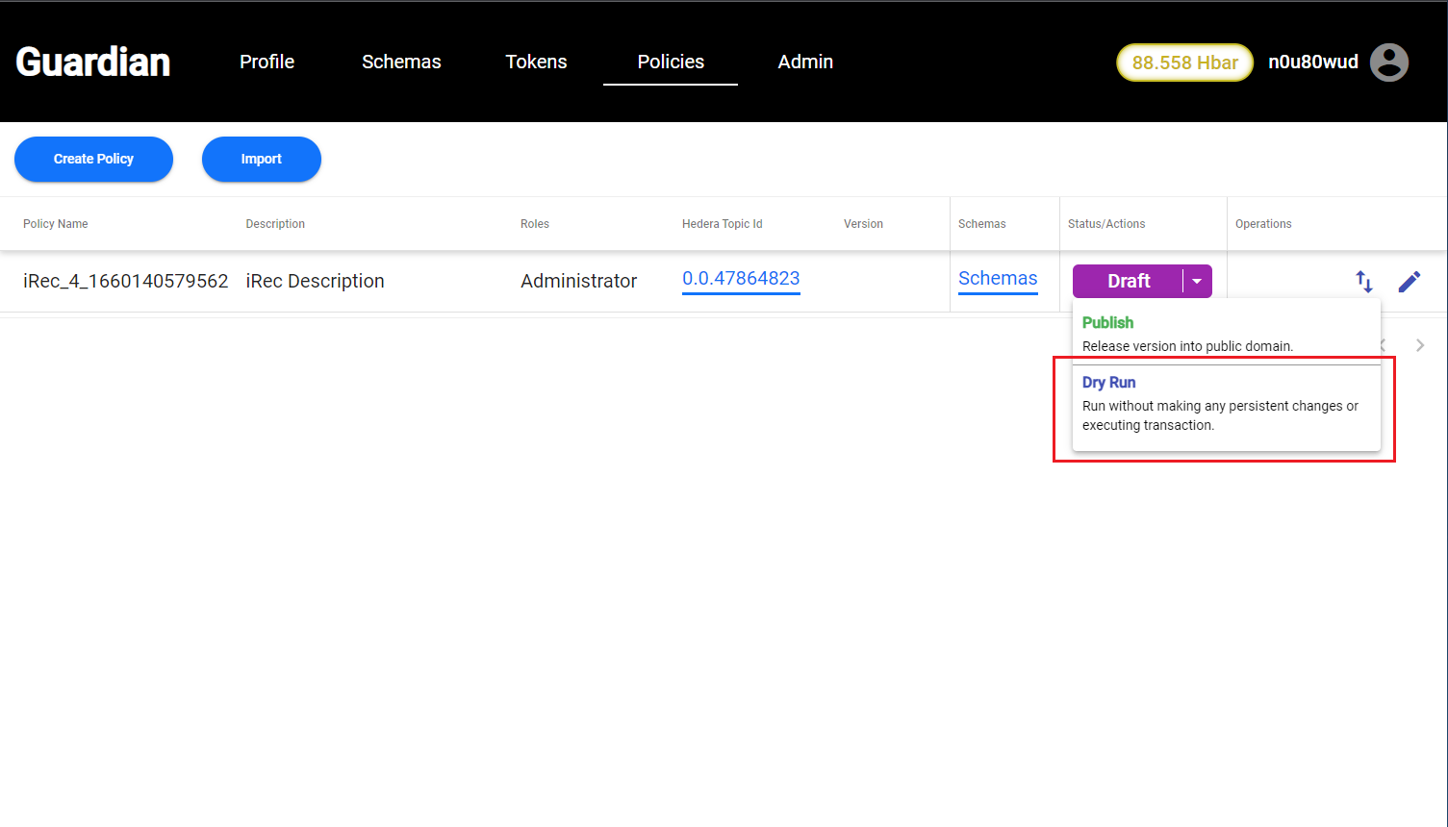Select policy name iRec_4_1660140579562
Viewport: 1448px width, 827px height.
tap(126, 281)
